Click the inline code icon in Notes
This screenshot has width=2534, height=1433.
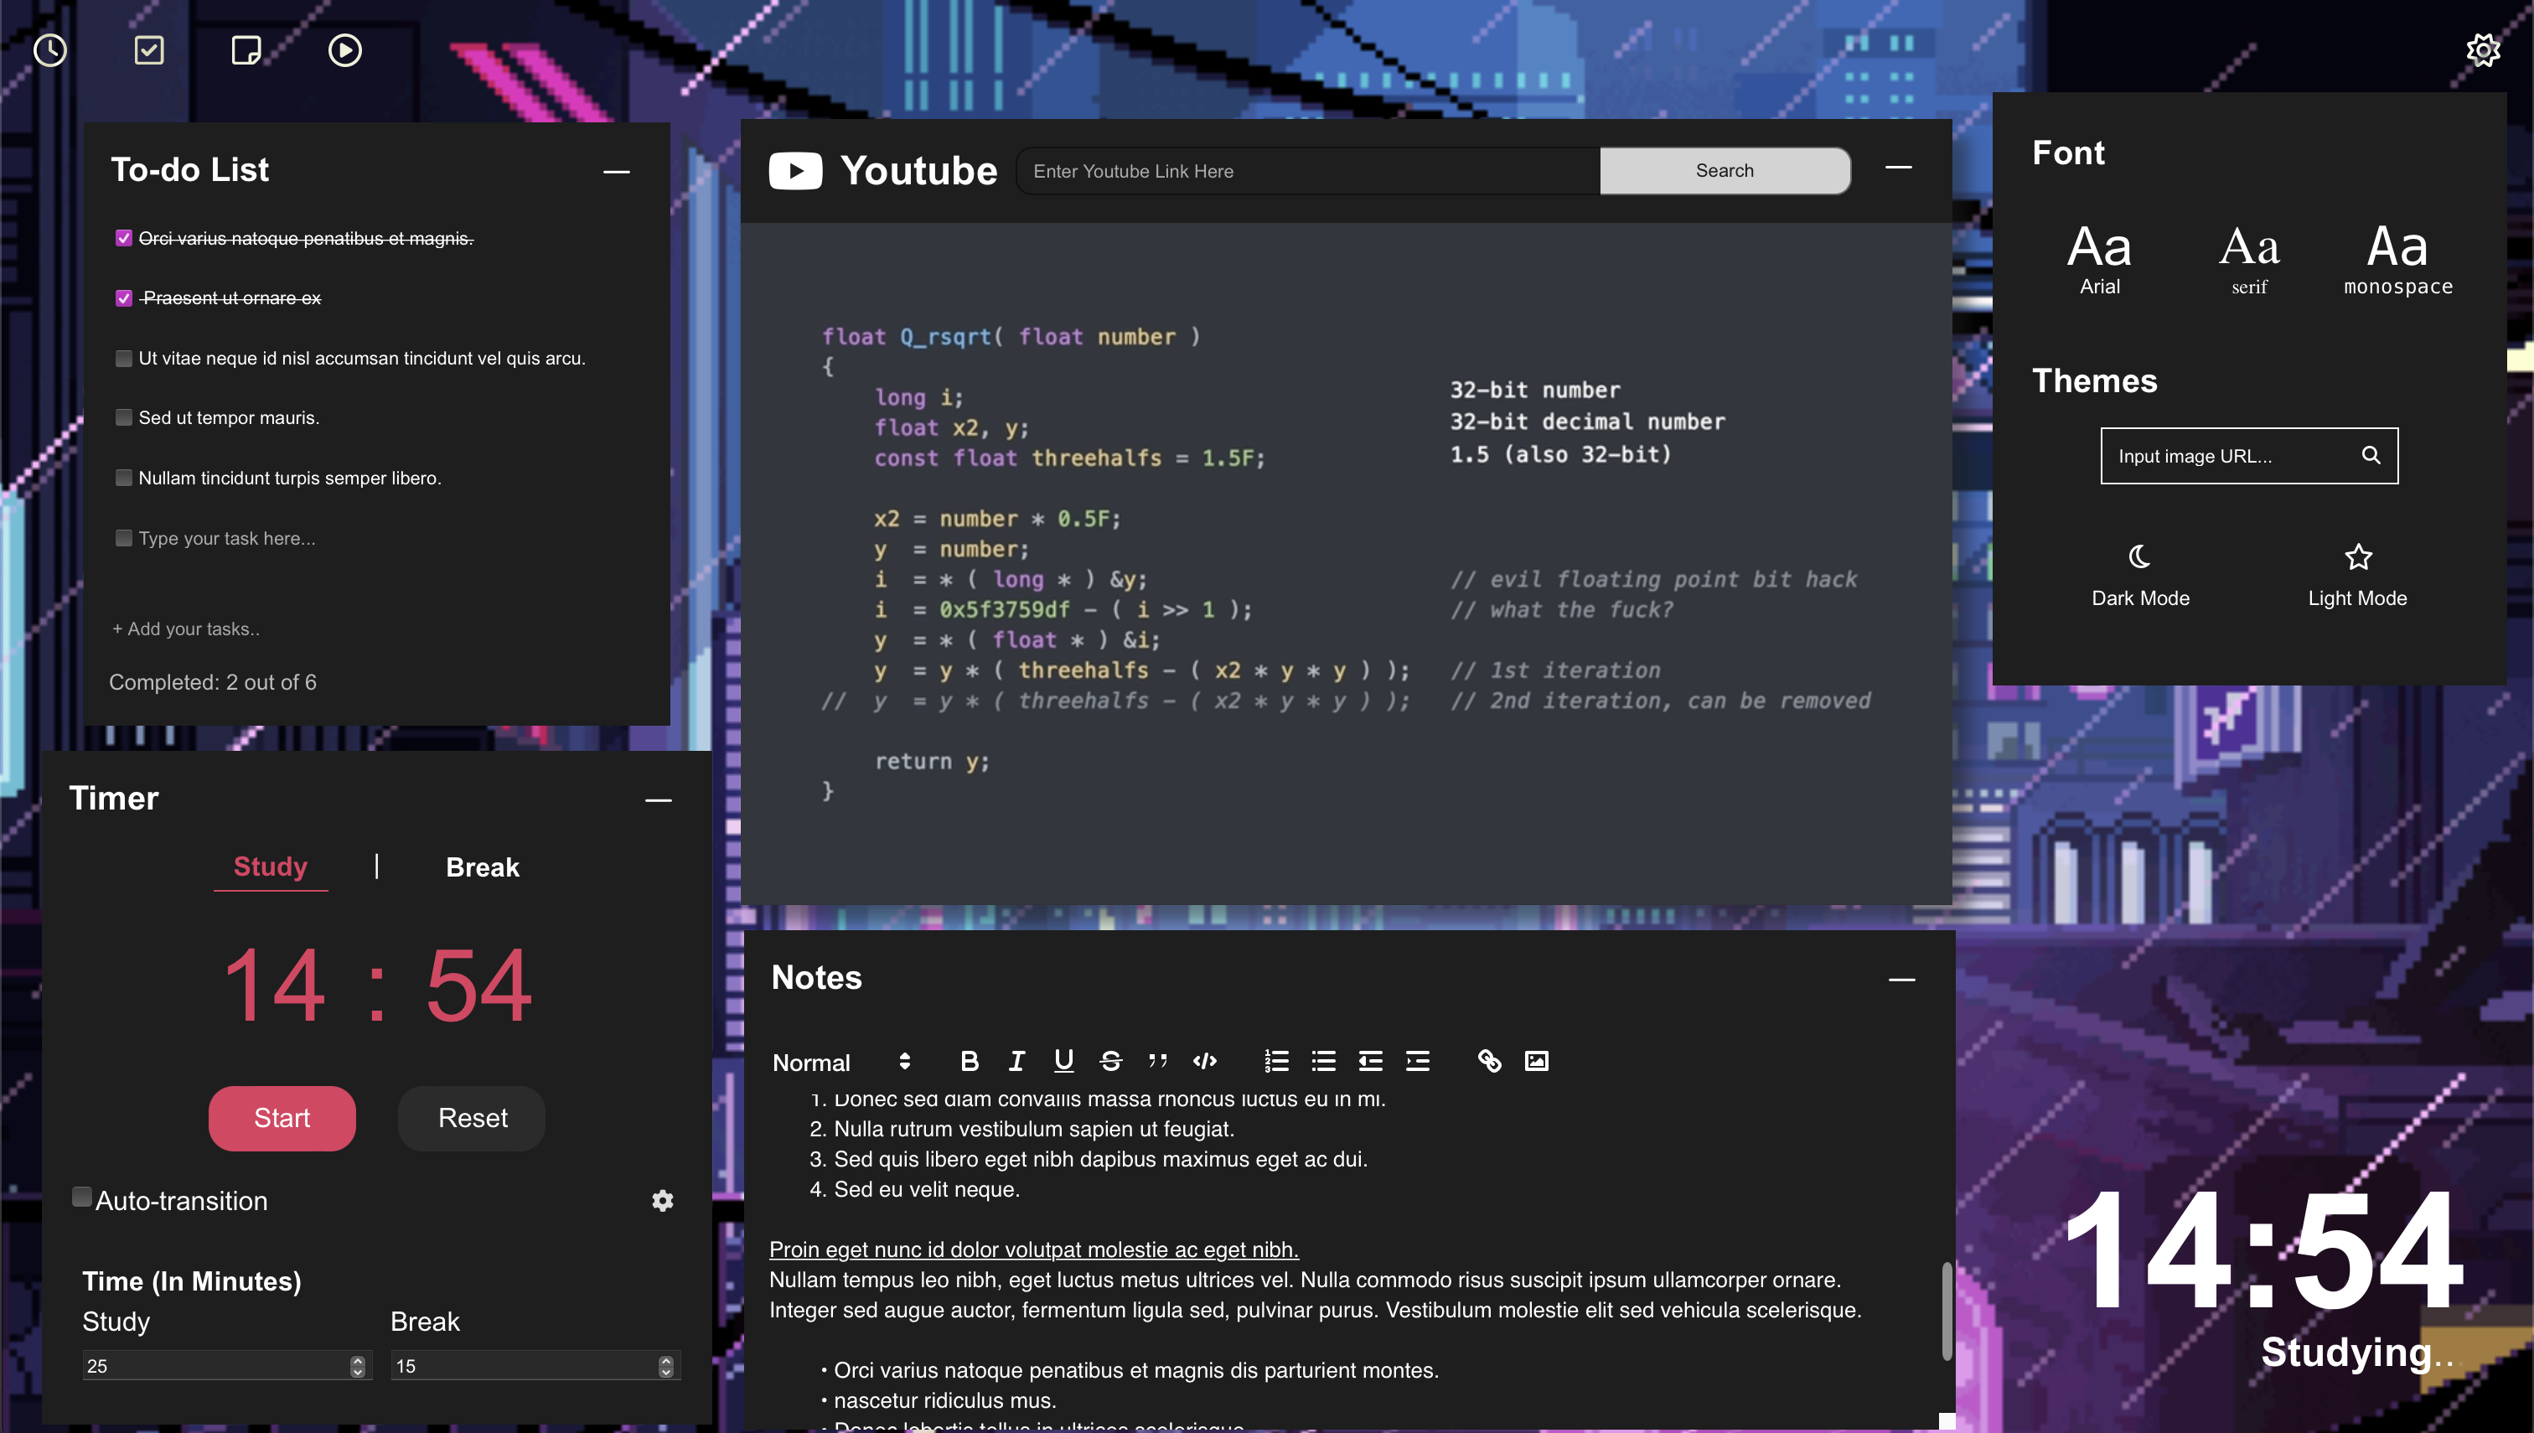click(x=1204, y=1060)
